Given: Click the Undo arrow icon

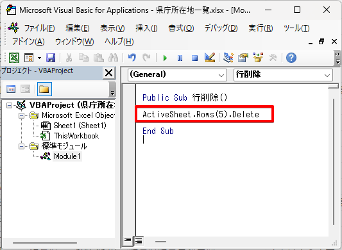Looking at the screenshot, I should (132, 58).
